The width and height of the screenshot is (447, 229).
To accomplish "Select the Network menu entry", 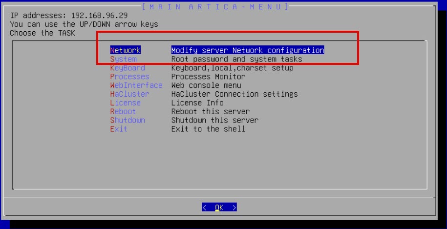I will 126,50.
